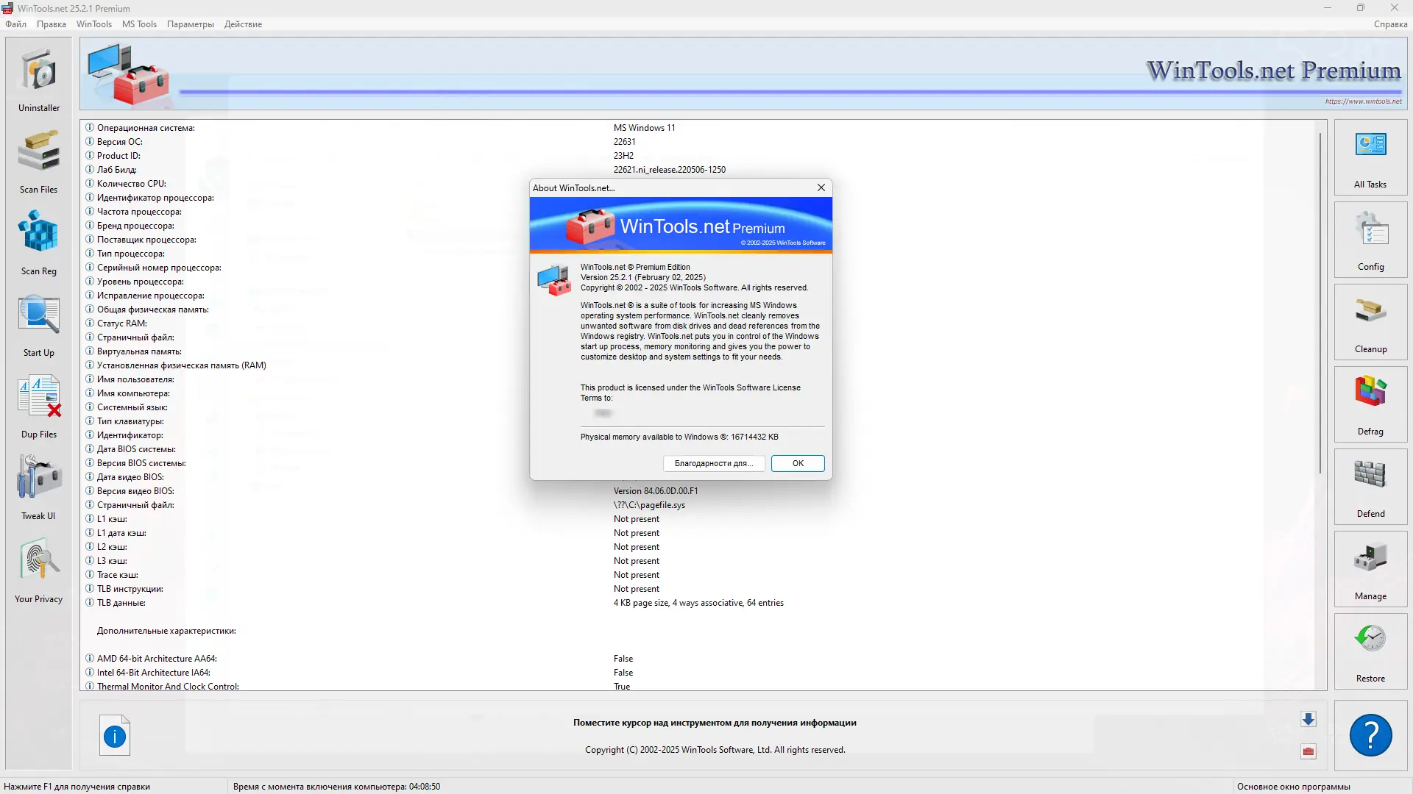This screenshot has width=1413, height=794.
Task: Open the Параметры menu
Action: pos(190,24)
